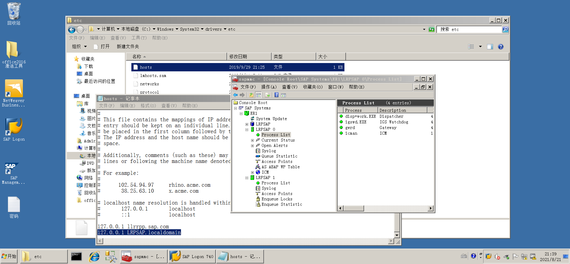Click the Export list icon in sapmmc toolbar
The image size is (570, 264).
(267, 95)
